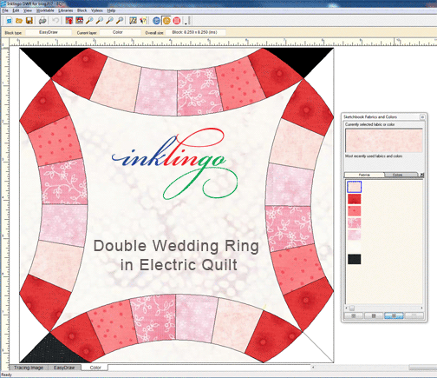The width and height of the screenshot is (437, 378).
Task: Select the pale pink fabric swatch
Action: point(355,187)
